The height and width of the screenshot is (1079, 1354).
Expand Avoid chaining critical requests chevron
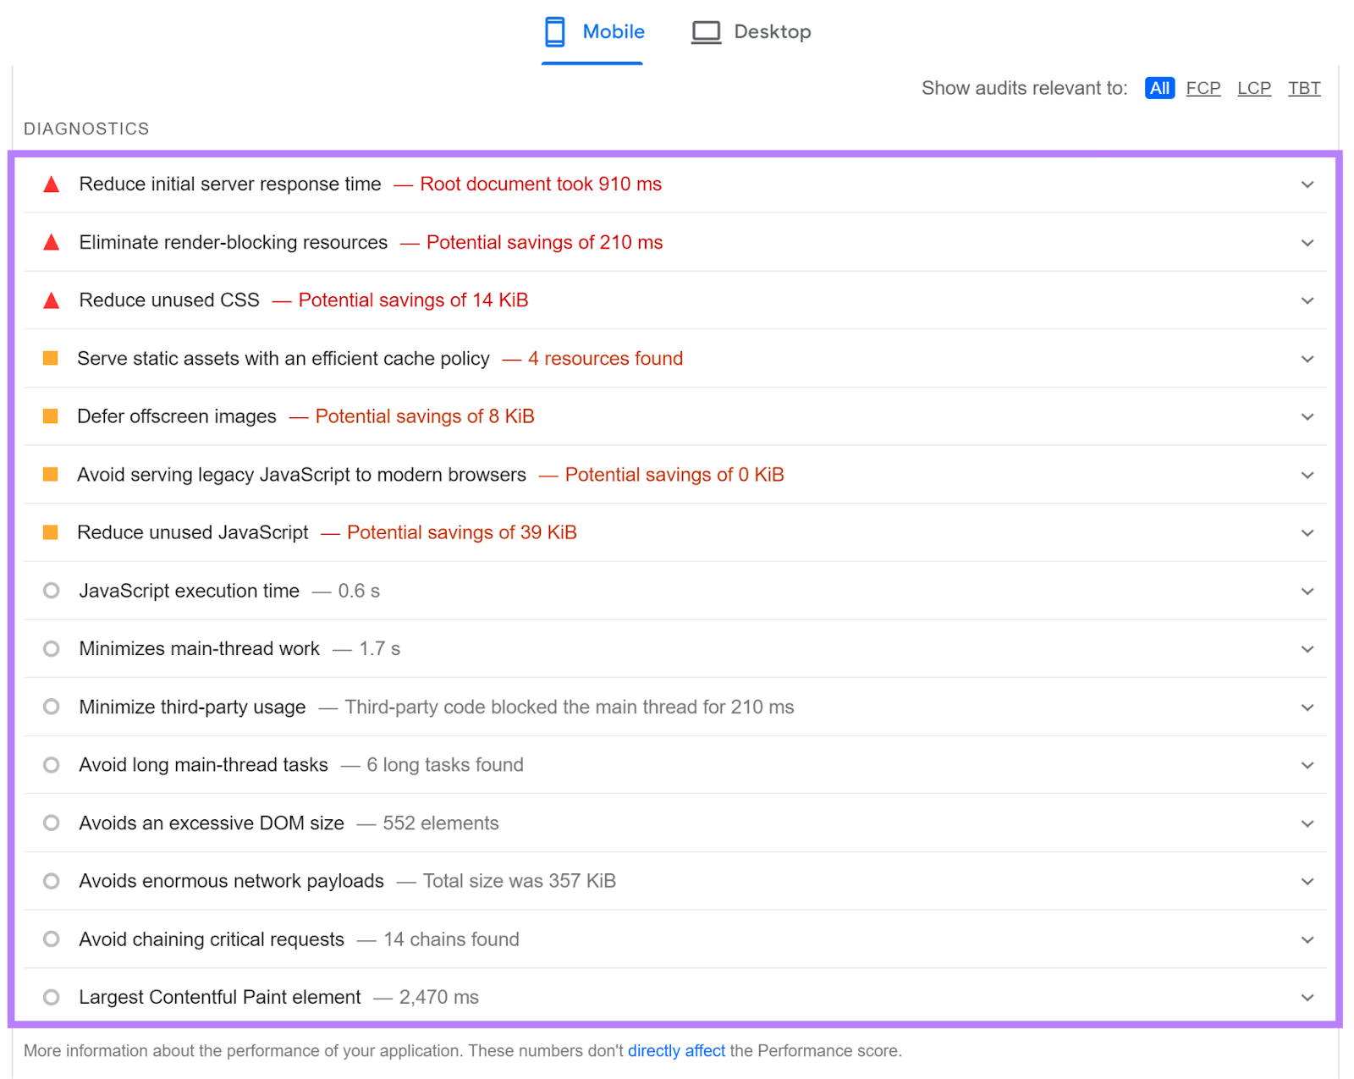pyautogui.click(x=1307, y=939)
